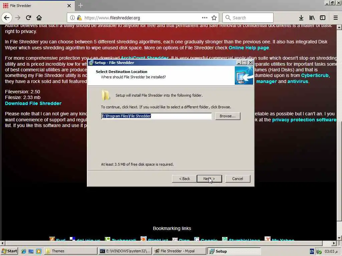The image size is (342, 256).
Task: Bookmark this page with the star icon
Action: 214,18
